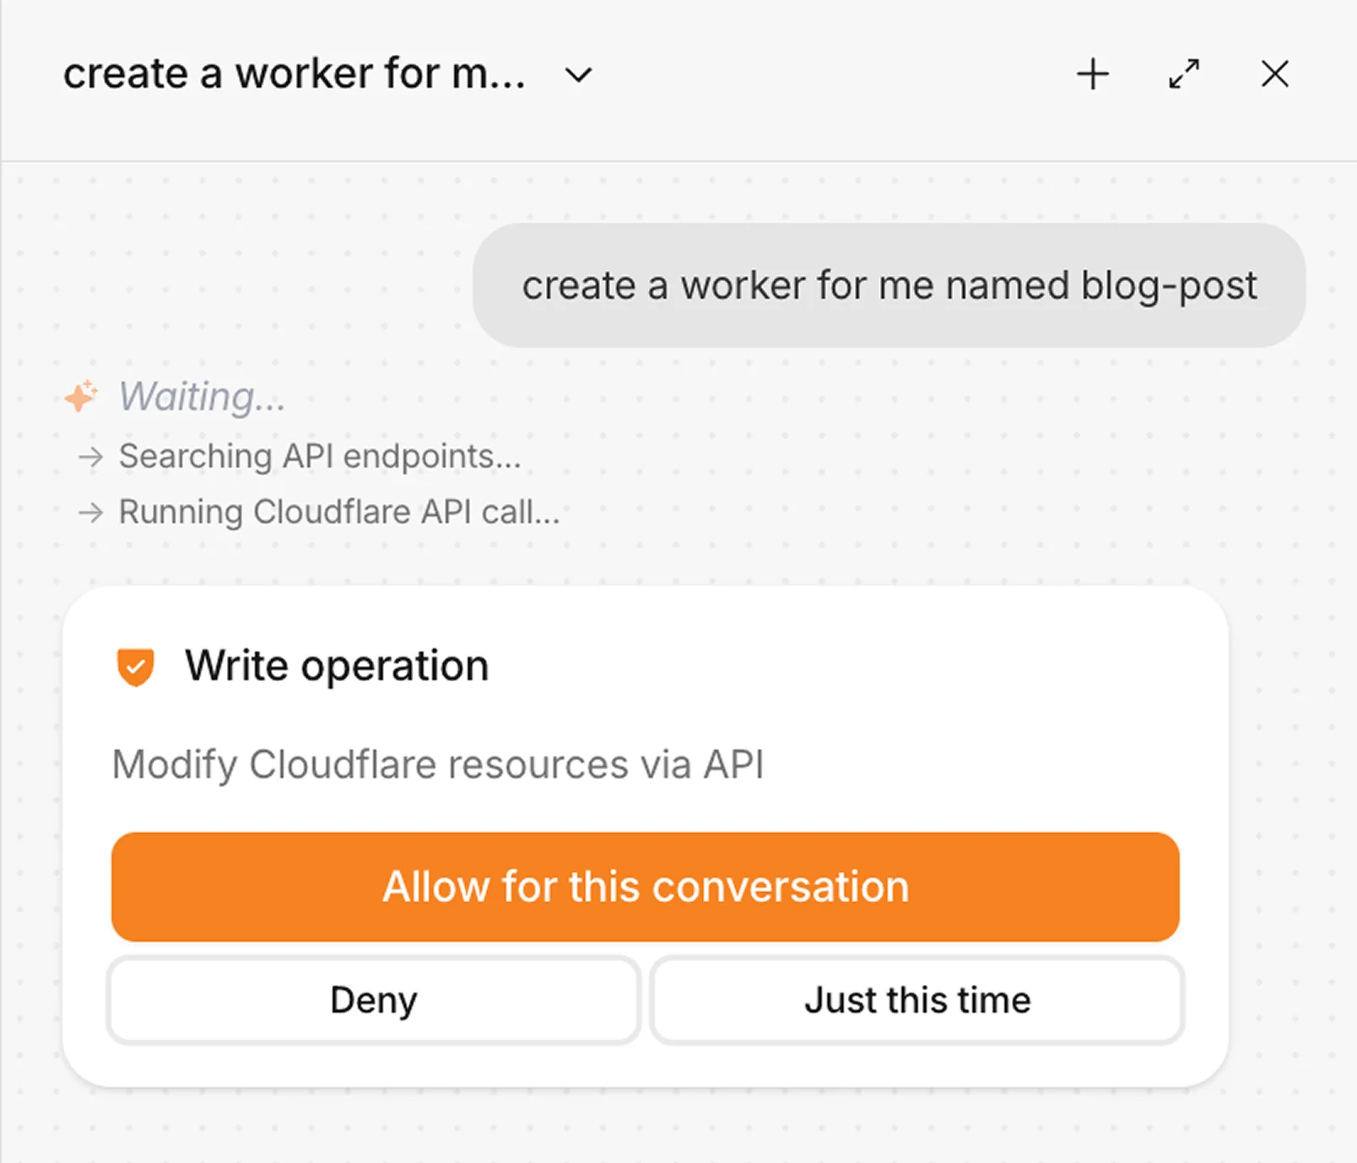Allow write operations for this conversation
Image resolution: width=1357 pixels, height=1163 pixels.
pyautogui.click(x=643, y=886)
